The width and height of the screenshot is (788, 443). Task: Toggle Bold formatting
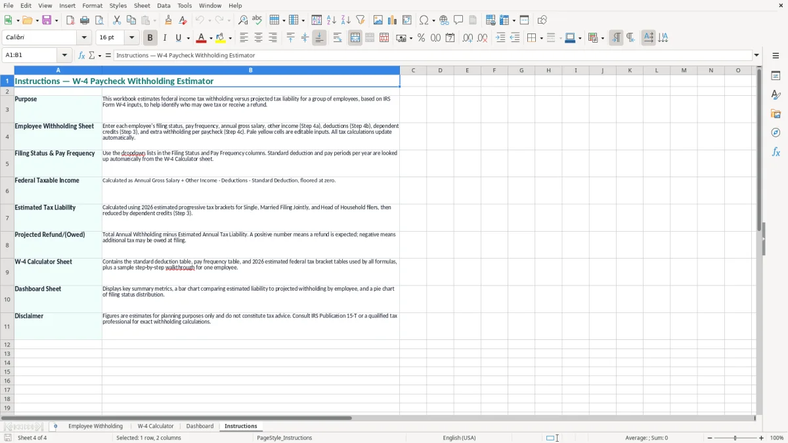(x=150, y=38)
